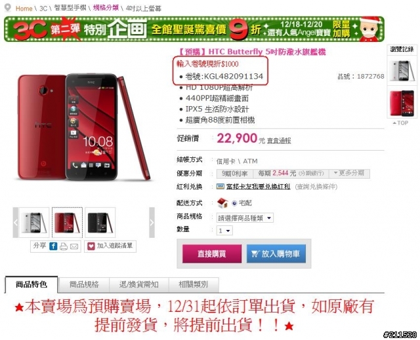This screenshot has height=340, width=420.
Task: Click the 直接購買 button
Action: [x=212, y=254]
